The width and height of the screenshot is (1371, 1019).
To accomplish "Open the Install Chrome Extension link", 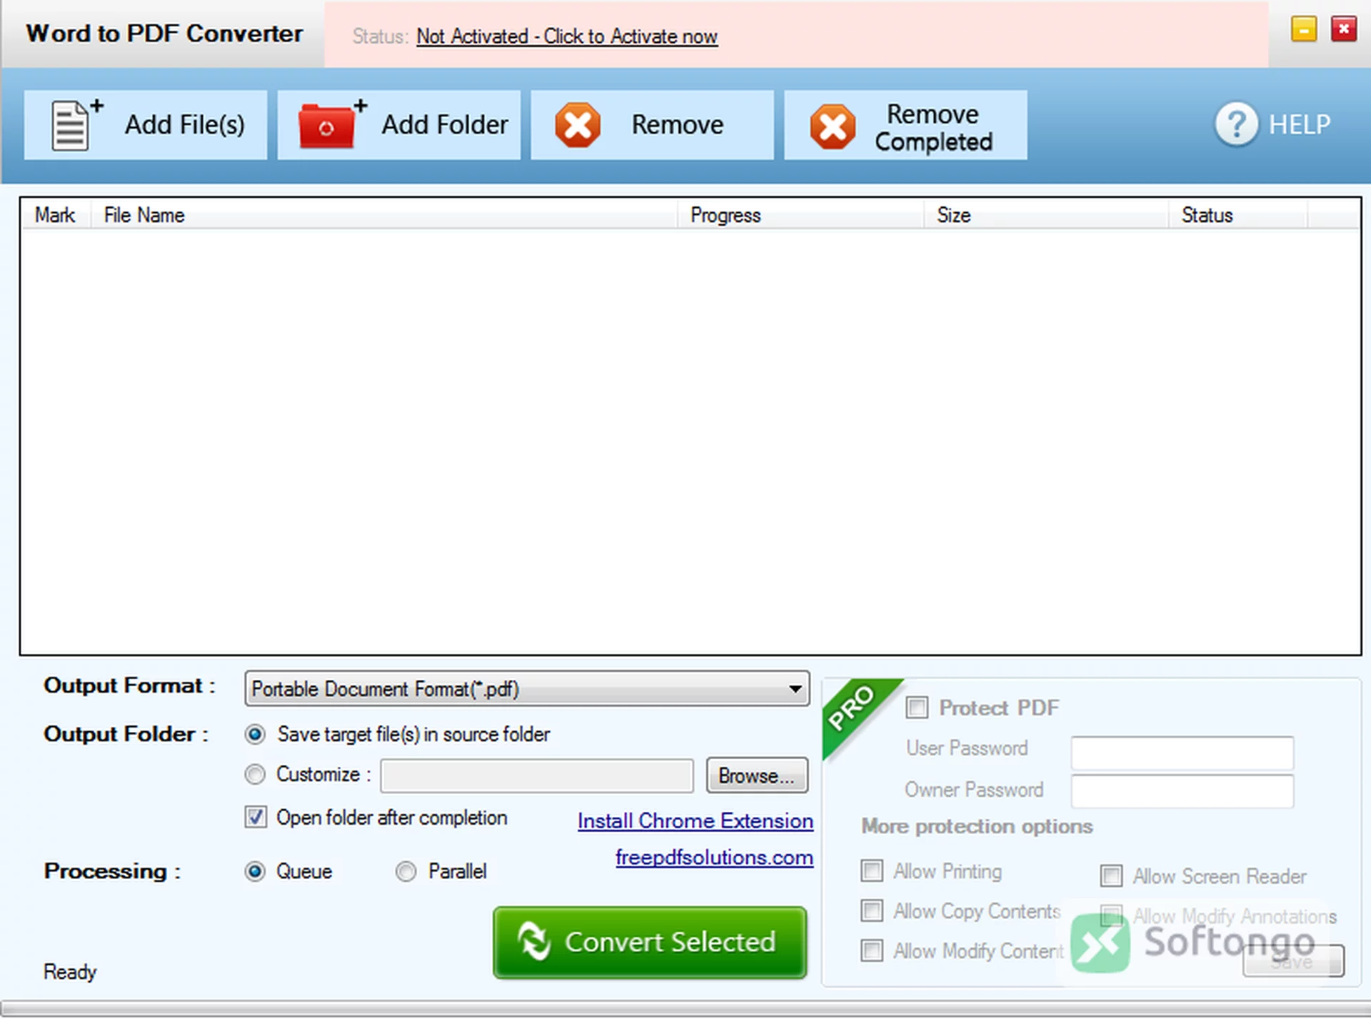I will tap(695, 821).
